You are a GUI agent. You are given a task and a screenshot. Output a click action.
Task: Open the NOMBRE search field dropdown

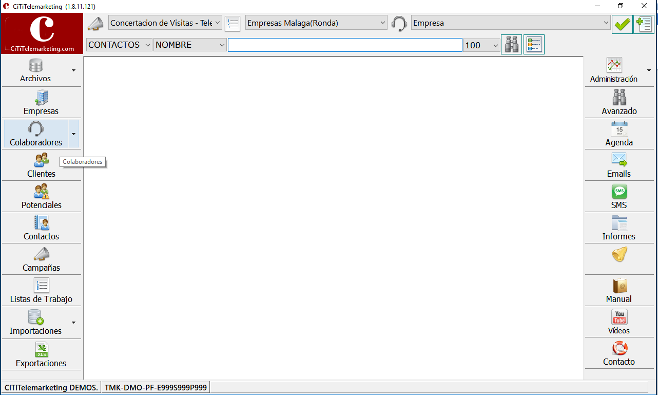(x=190, y=45)
